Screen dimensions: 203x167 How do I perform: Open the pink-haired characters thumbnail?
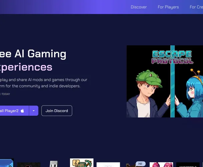point(161,165)
